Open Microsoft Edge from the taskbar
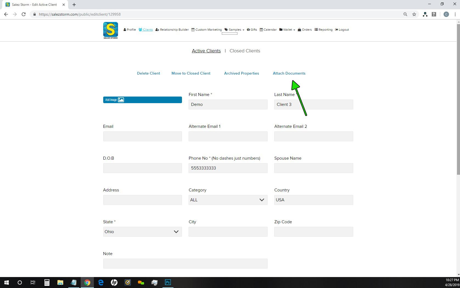Screen dimensions: 460x288 (x=101, y=282)
